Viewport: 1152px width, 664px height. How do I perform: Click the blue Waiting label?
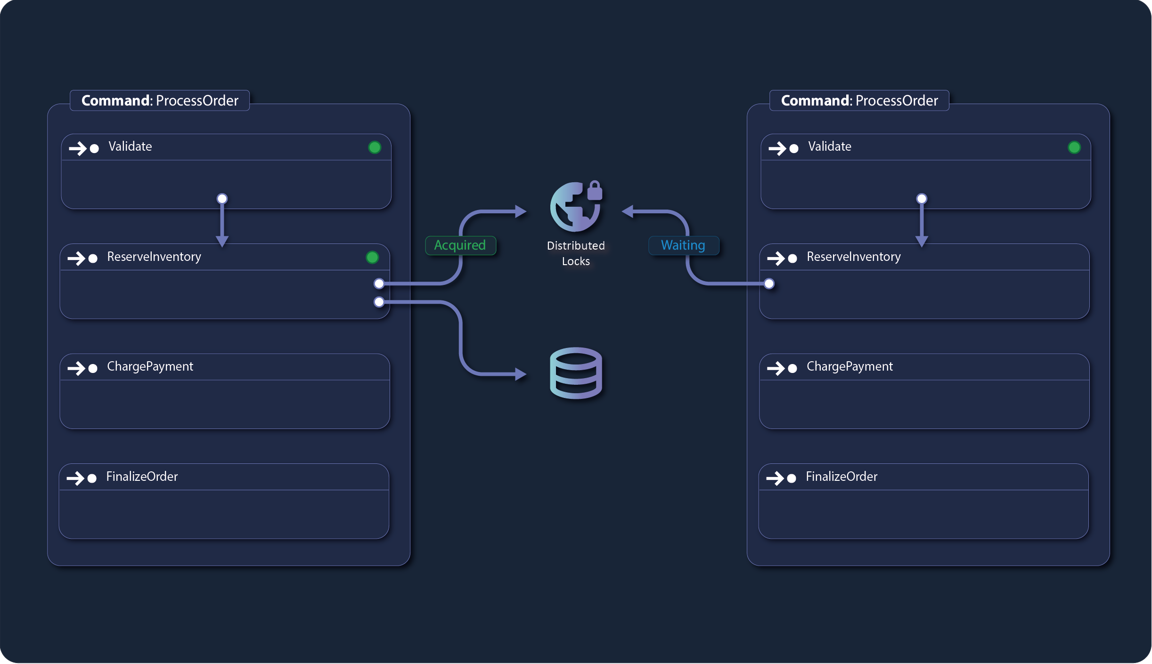683,245
